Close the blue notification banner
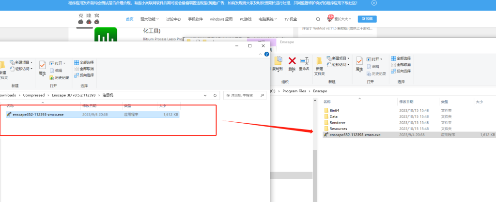The width and height of the screenshot is (496, 202). coord(374,3)
